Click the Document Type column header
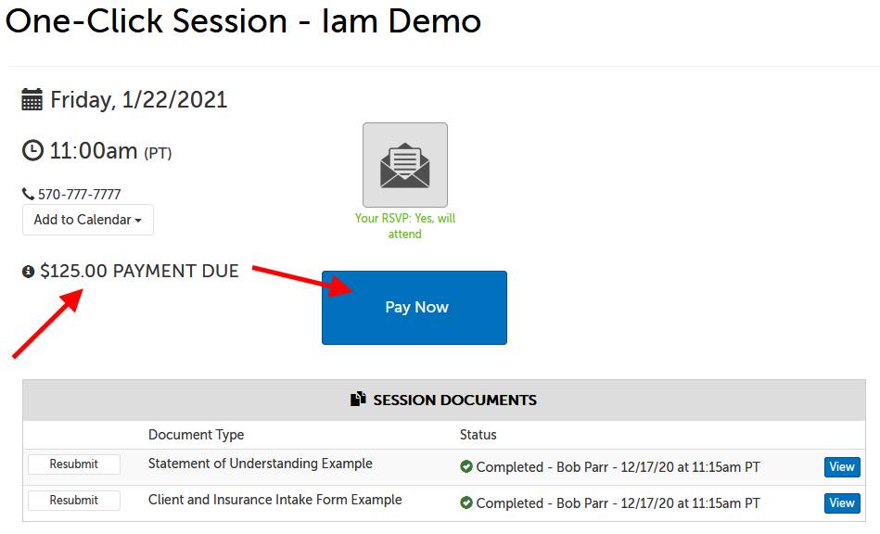 (196, 435)
